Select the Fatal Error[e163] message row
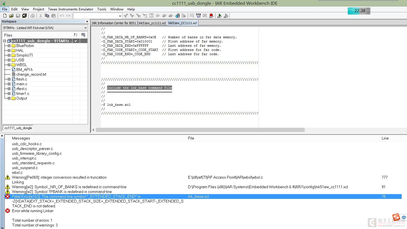 point(203,196)
